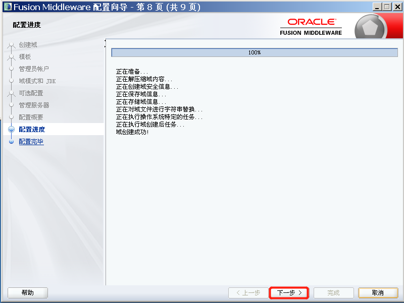Click the 可选配置 step node icon

pos(11,94)
